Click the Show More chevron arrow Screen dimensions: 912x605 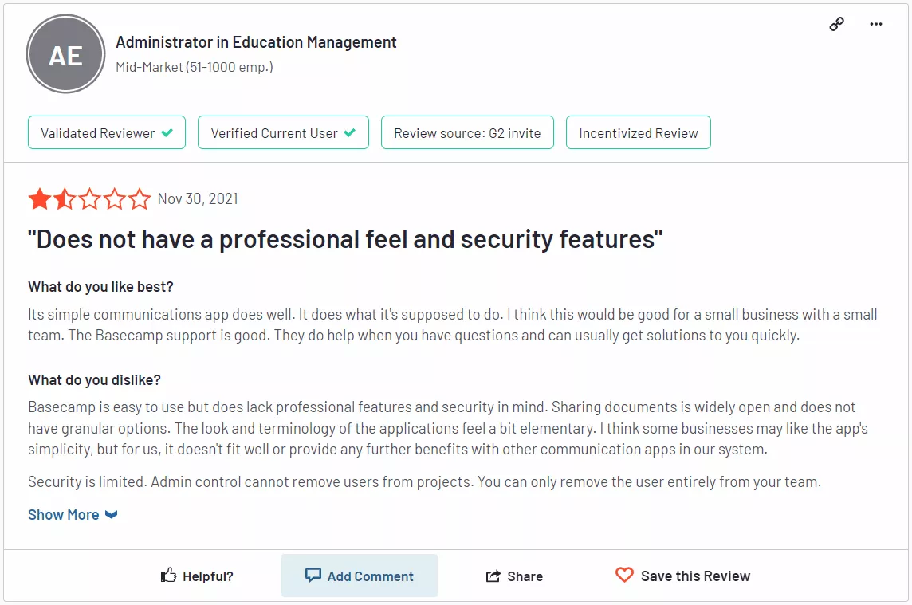pos(111,515)
